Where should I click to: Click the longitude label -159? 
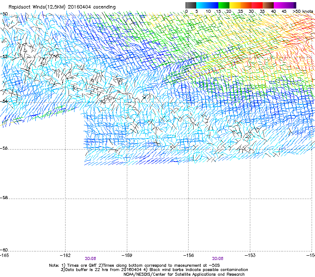127,255
